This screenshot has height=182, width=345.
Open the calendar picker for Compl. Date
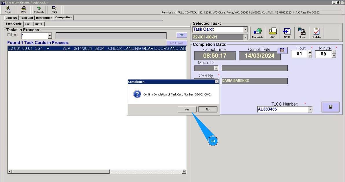tap(282, 50)
